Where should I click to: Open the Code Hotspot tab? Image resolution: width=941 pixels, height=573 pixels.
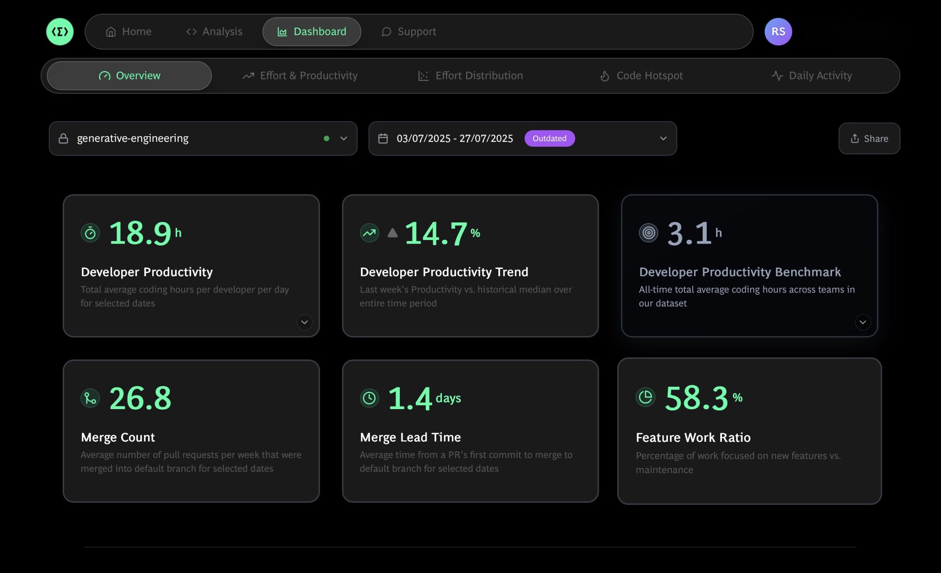[x=641, y=76]
